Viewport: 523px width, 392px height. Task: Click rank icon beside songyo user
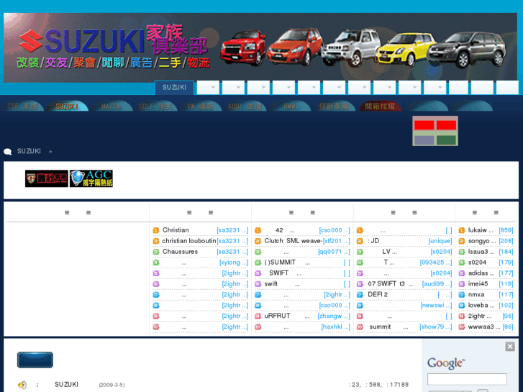462,241
